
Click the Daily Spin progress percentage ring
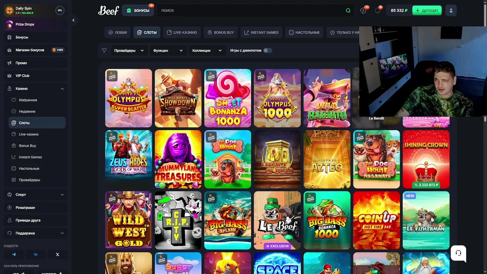click(60, 11)
